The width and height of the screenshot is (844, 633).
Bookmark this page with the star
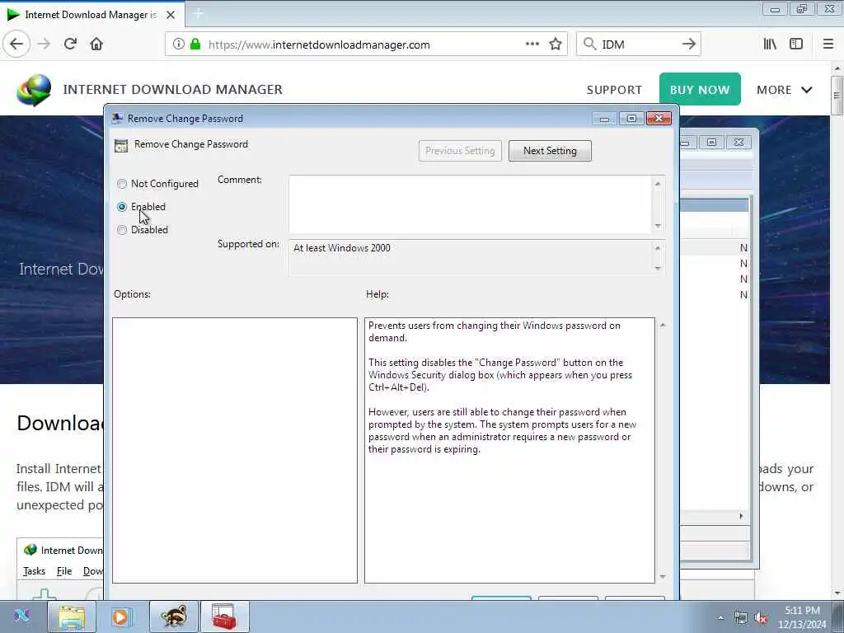[x=556, y=45]
